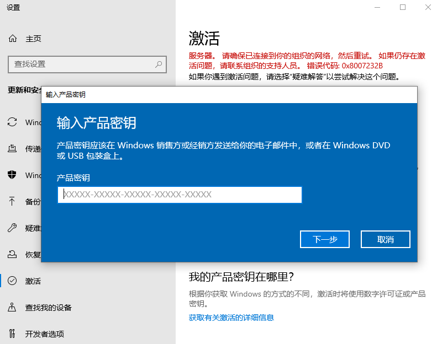Screen dimensions: 437x344
Task: Maximize the Settings window
Action: [403, 7]
